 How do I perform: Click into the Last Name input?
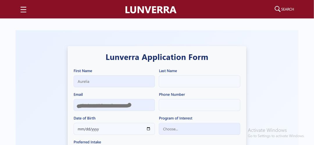tap(199, 81)
